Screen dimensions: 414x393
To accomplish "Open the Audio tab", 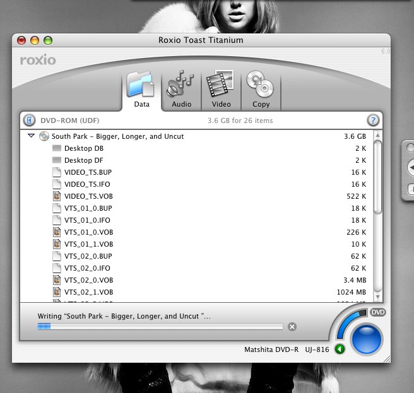I will [181, 90].
